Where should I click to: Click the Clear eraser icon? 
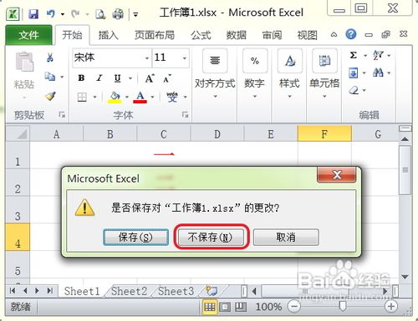pyautogui.click(x=354, y=90)
